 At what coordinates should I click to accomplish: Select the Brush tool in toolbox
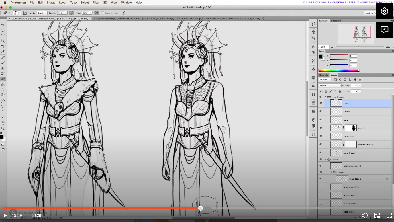3,63
